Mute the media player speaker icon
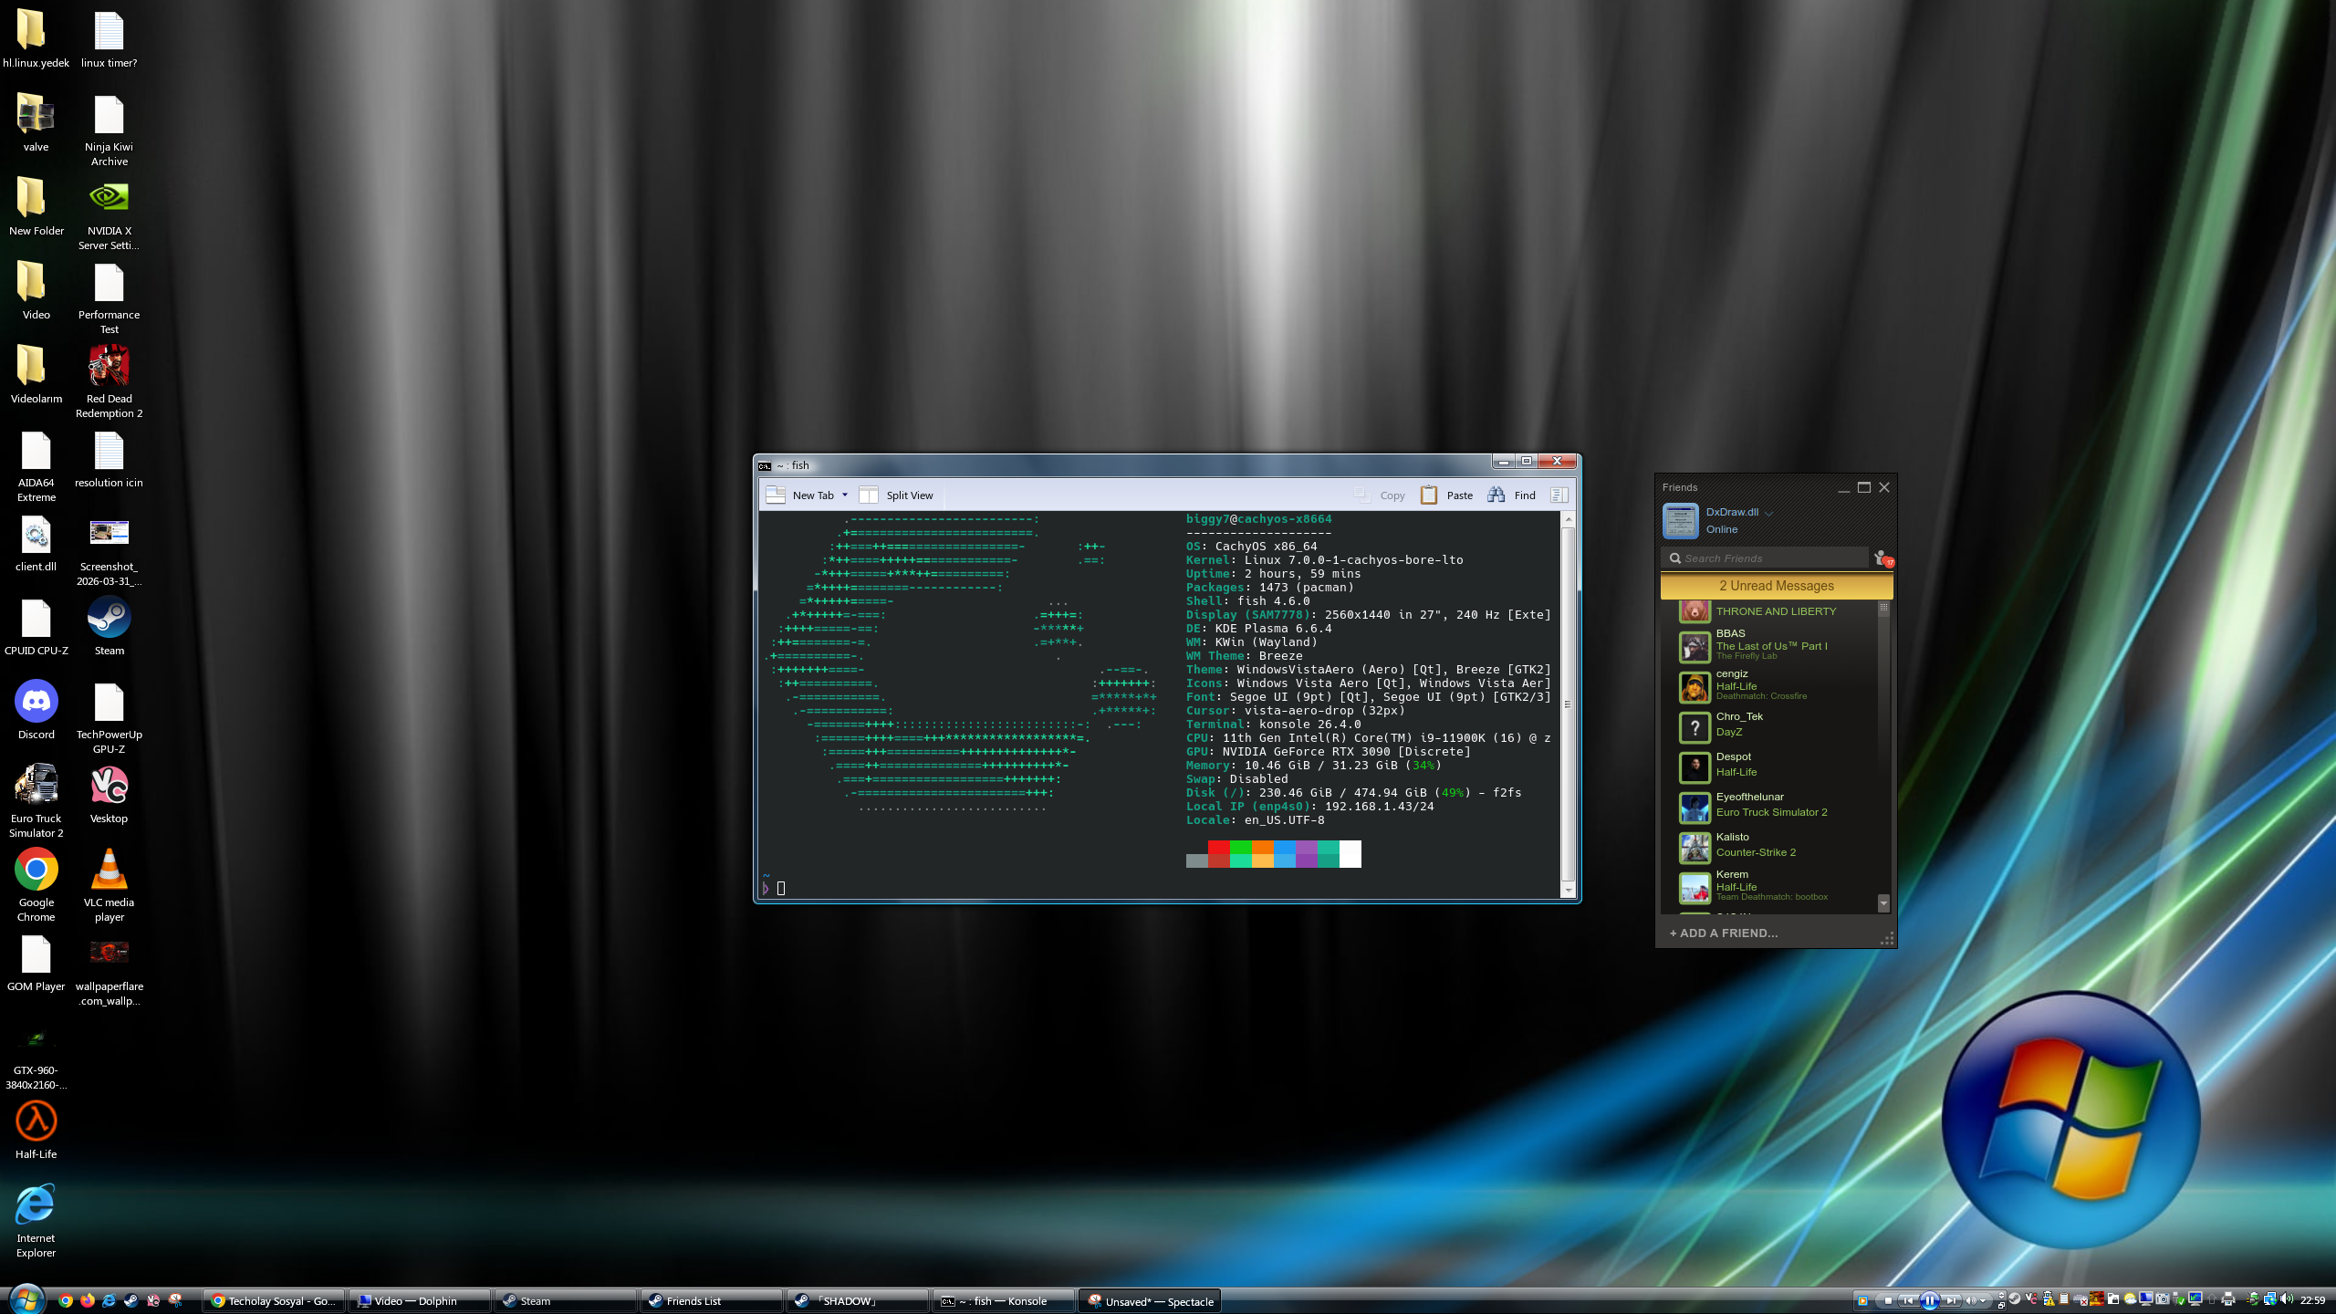This screenshot has width=2336, height=1314. coord(1971,1300)
